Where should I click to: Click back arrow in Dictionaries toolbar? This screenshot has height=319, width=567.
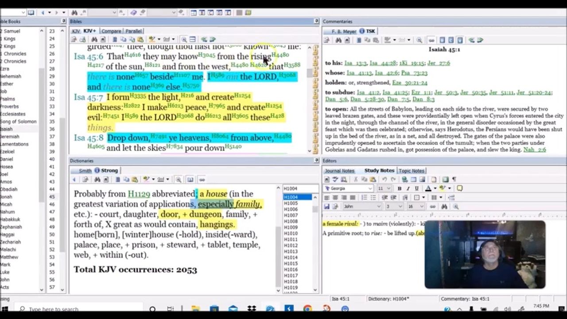pyautogui.click(x=74, y=179)
